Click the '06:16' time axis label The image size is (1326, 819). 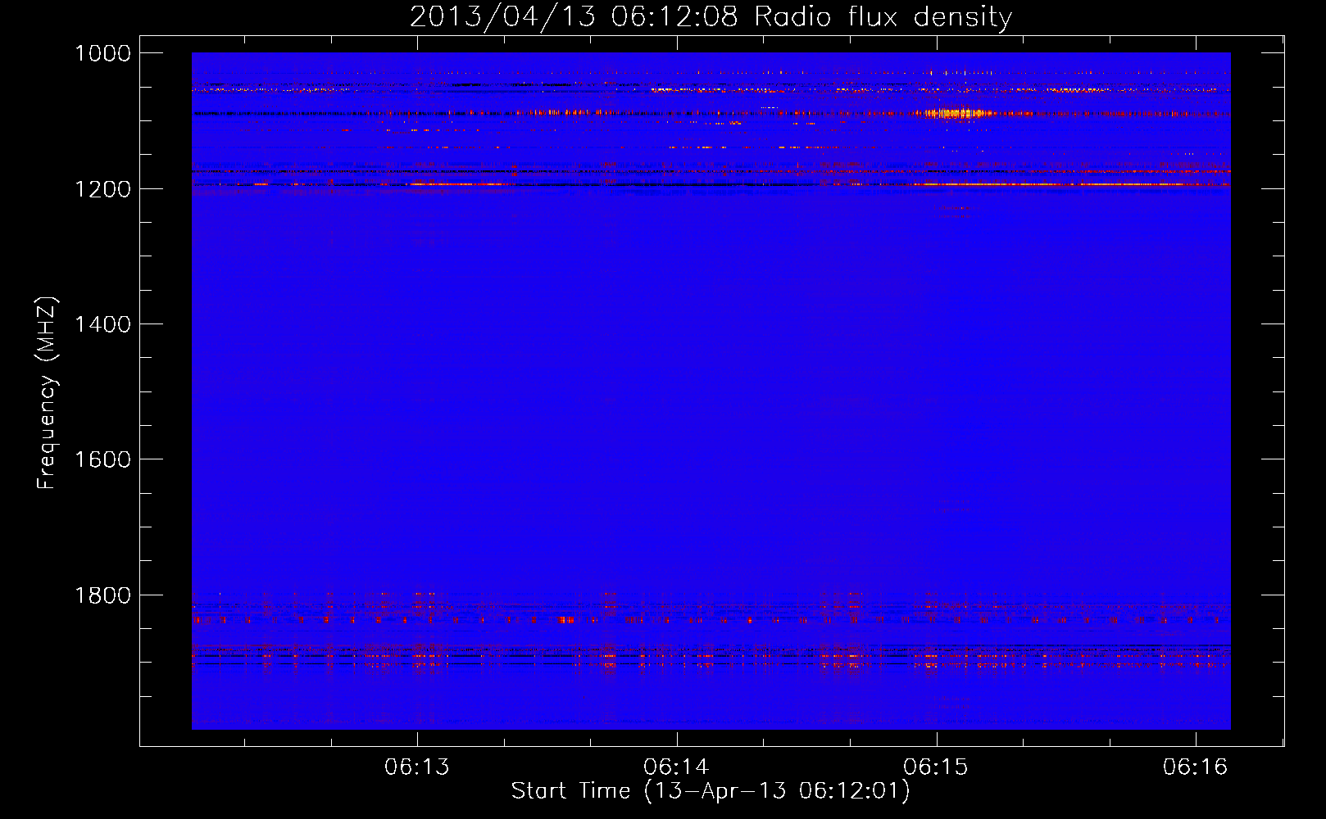point(1195,767)
